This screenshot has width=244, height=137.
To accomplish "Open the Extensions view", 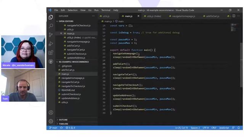I will coord(51,53).
